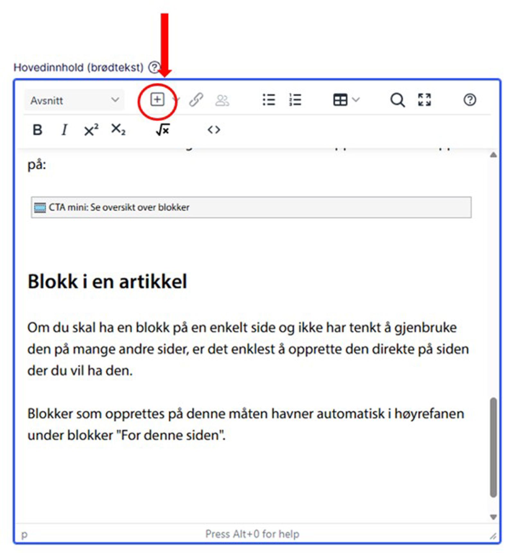This screenshot has height=553, width=514.
Task: Click the insert block plus icon
Action: coord(157,100)
